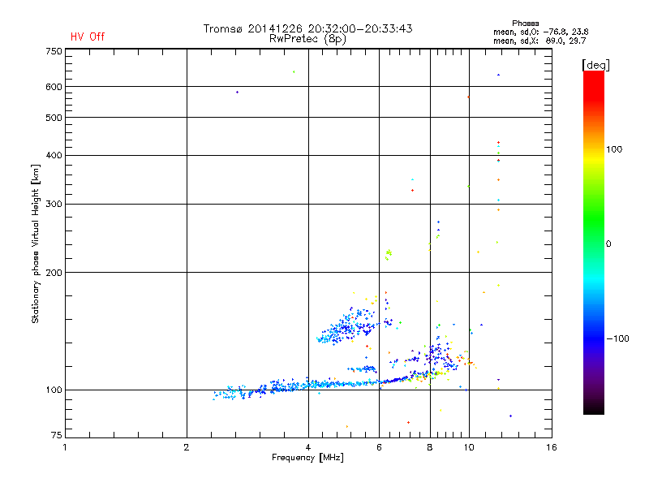Click the y-axis tick label "300"
Screen dimensions: 649x487
[54, 205]
